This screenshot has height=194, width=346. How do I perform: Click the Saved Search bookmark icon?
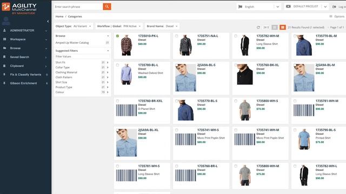[x=4, y=57]
